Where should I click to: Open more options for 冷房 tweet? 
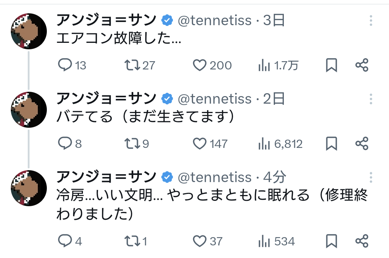point(371,177)
